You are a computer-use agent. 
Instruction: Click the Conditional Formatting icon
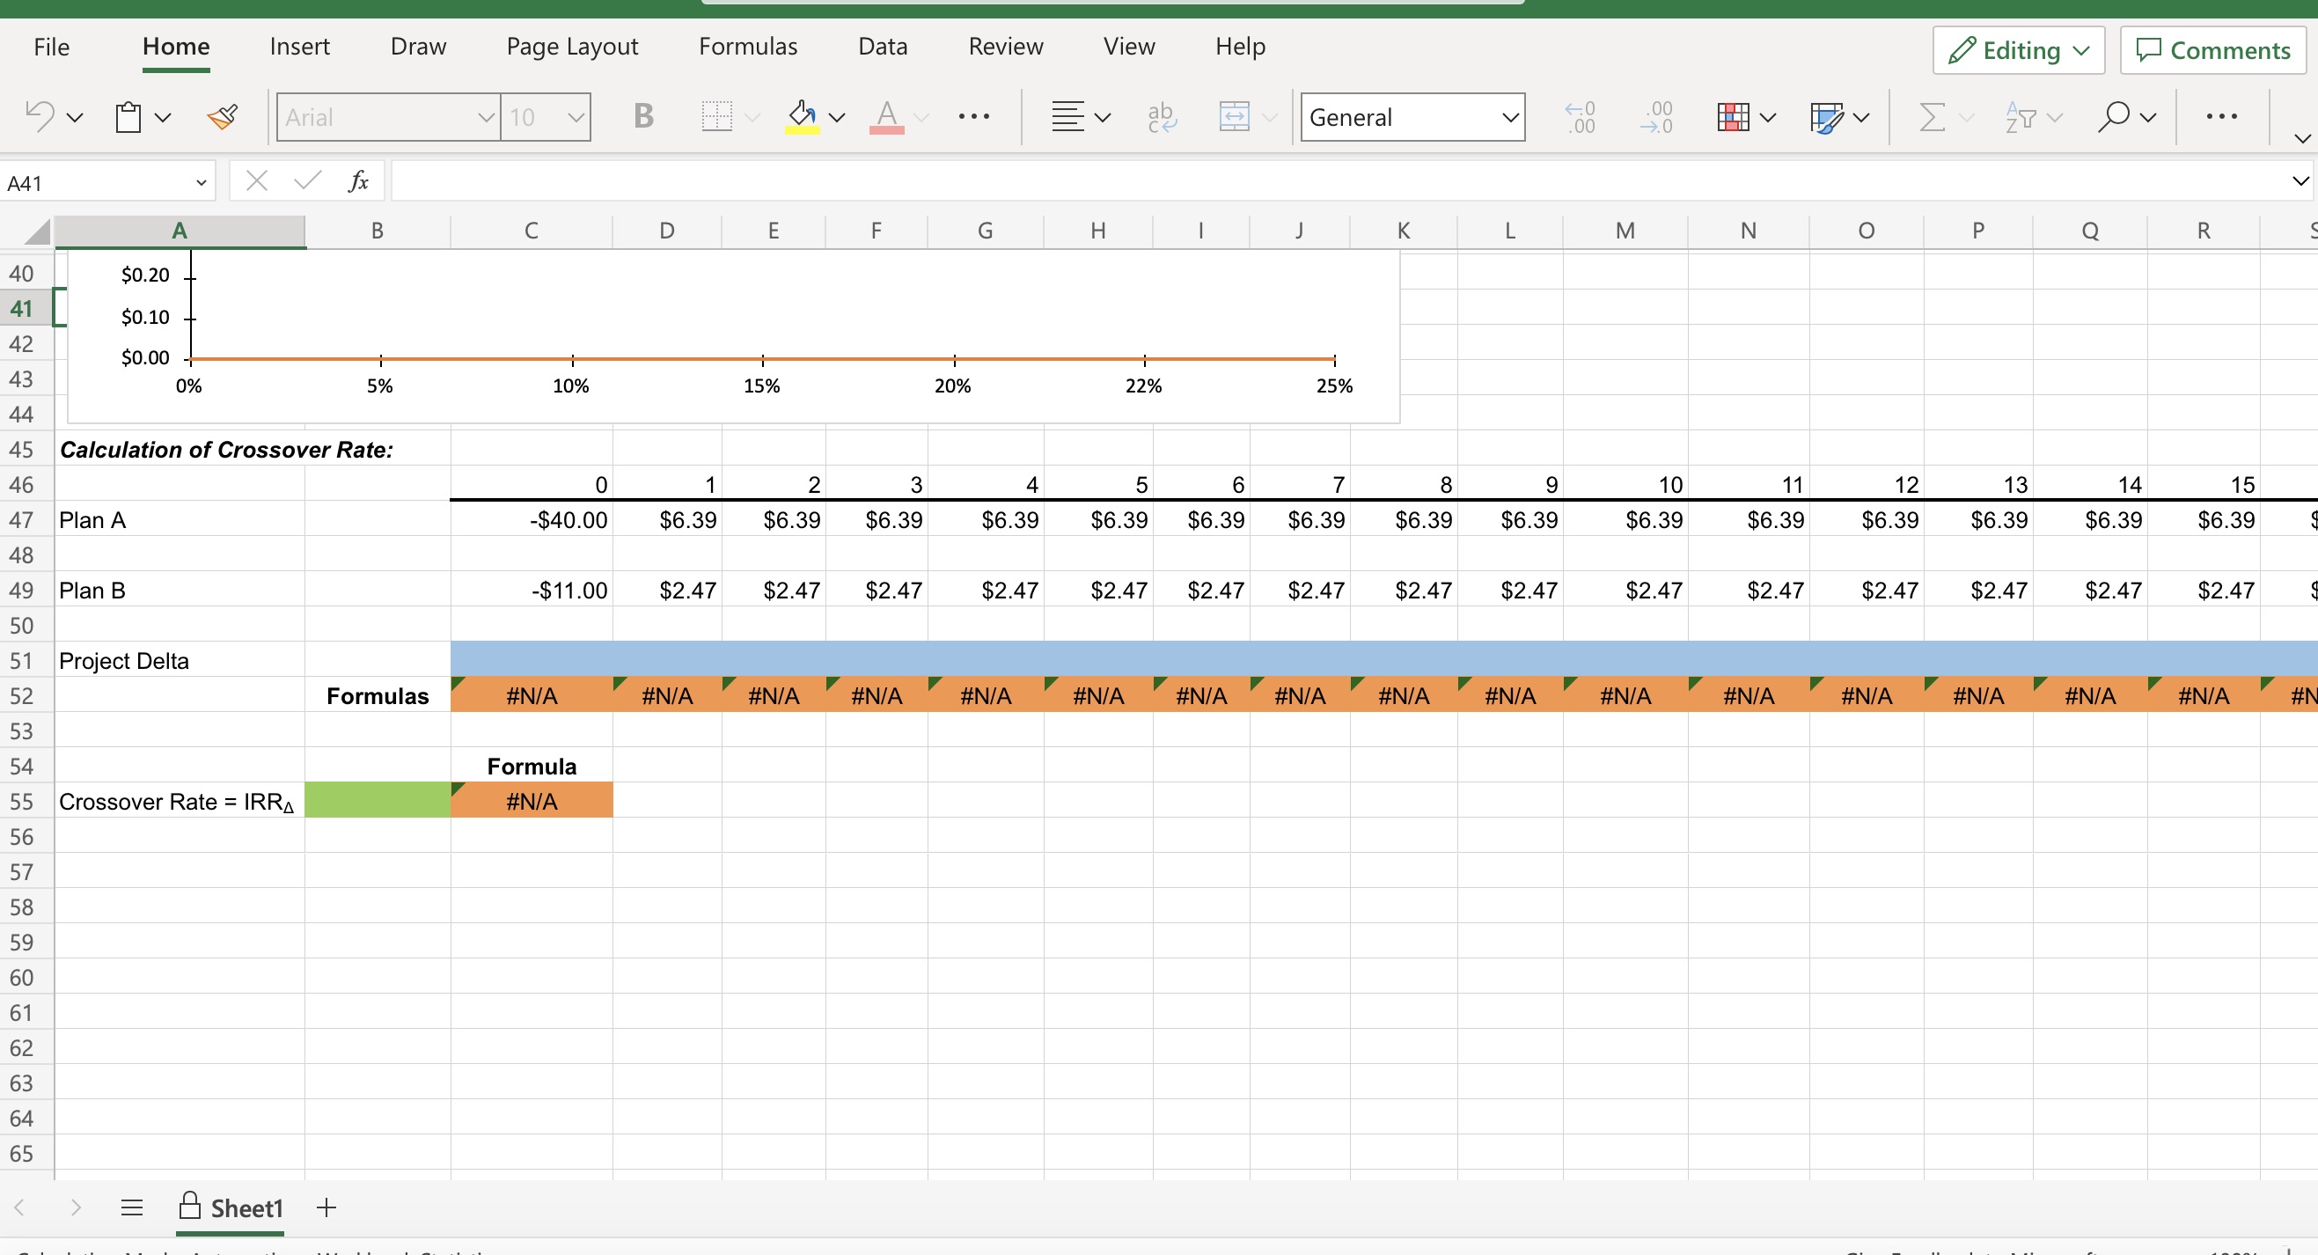pos(1732,117)
